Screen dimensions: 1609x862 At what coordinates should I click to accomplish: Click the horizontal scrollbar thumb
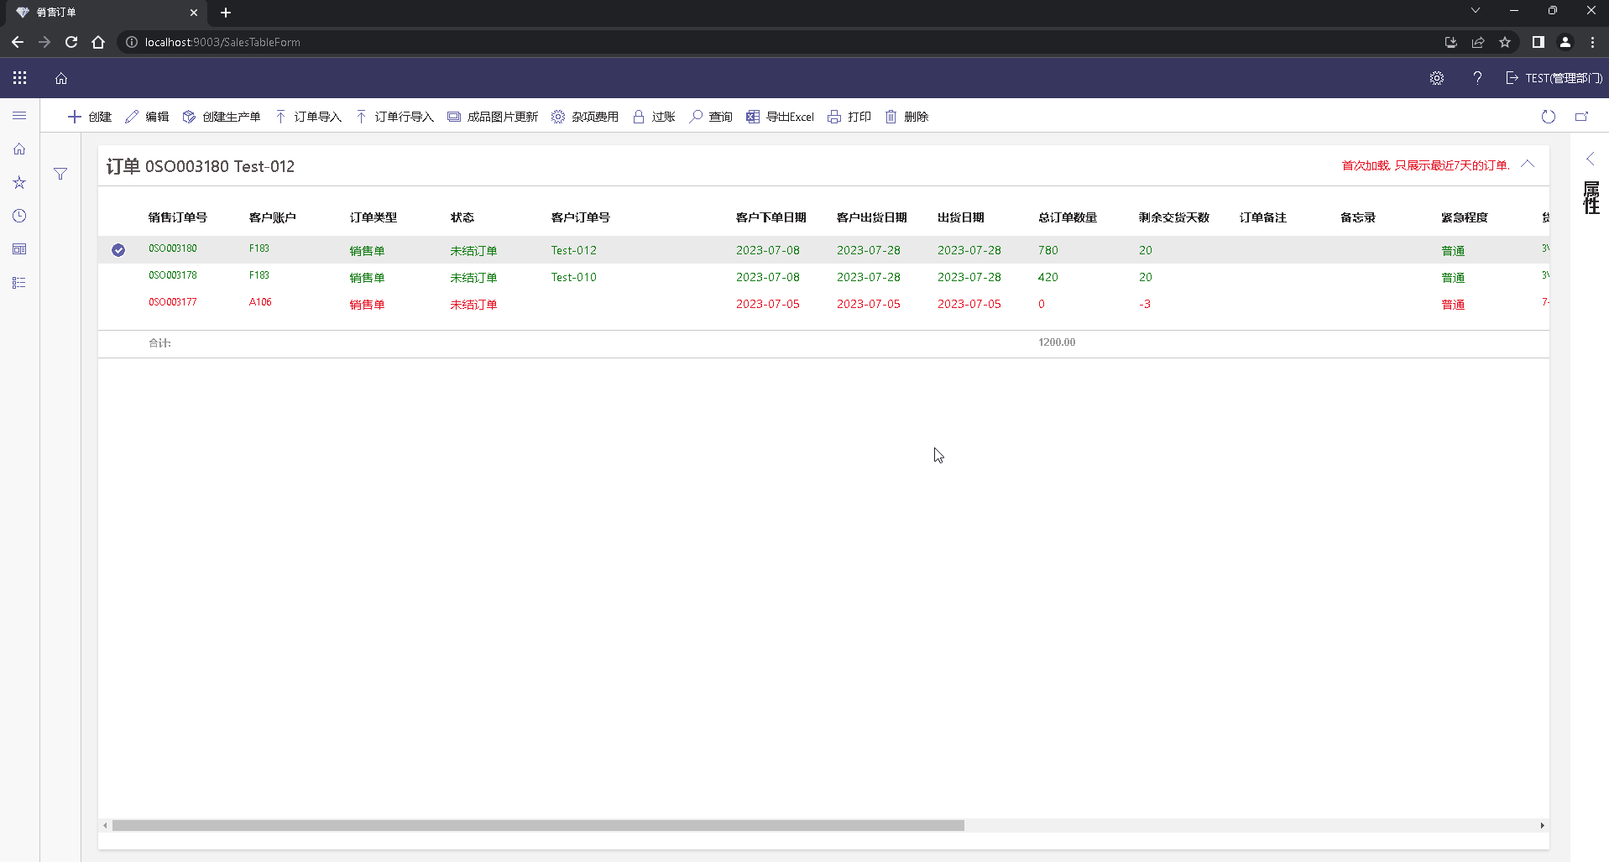(x=537, y=825)
